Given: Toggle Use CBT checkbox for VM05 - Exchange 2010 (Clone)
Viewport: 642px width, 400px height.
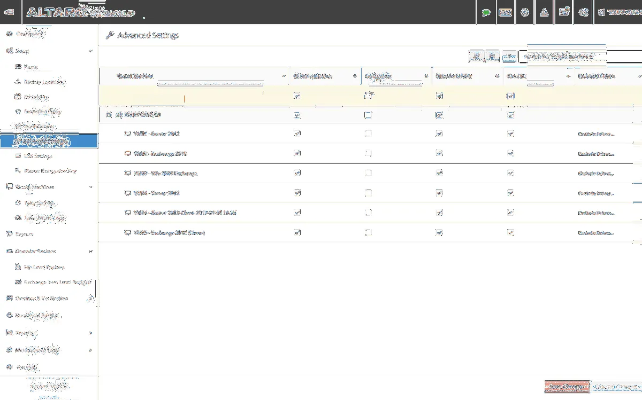Looking at the screenshot, I should 510,233.
